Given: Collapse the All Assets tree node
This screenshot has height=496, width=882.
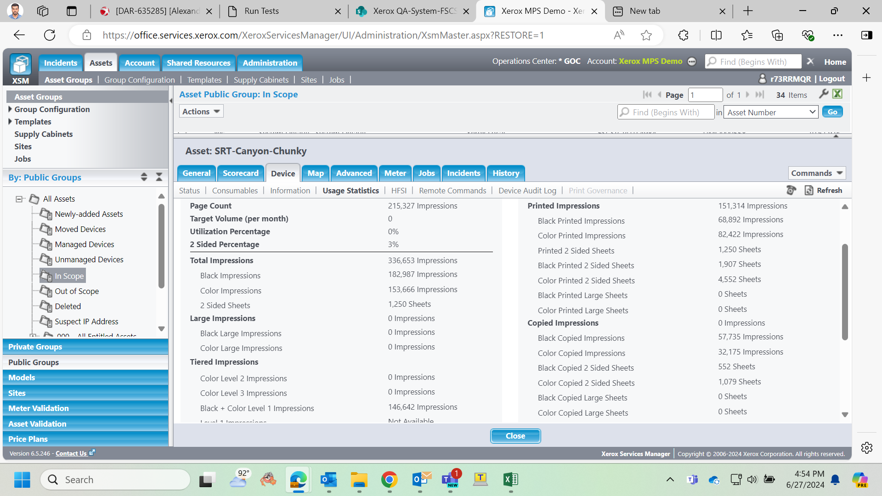Looking at the screenshot, I should click(19, 199).
